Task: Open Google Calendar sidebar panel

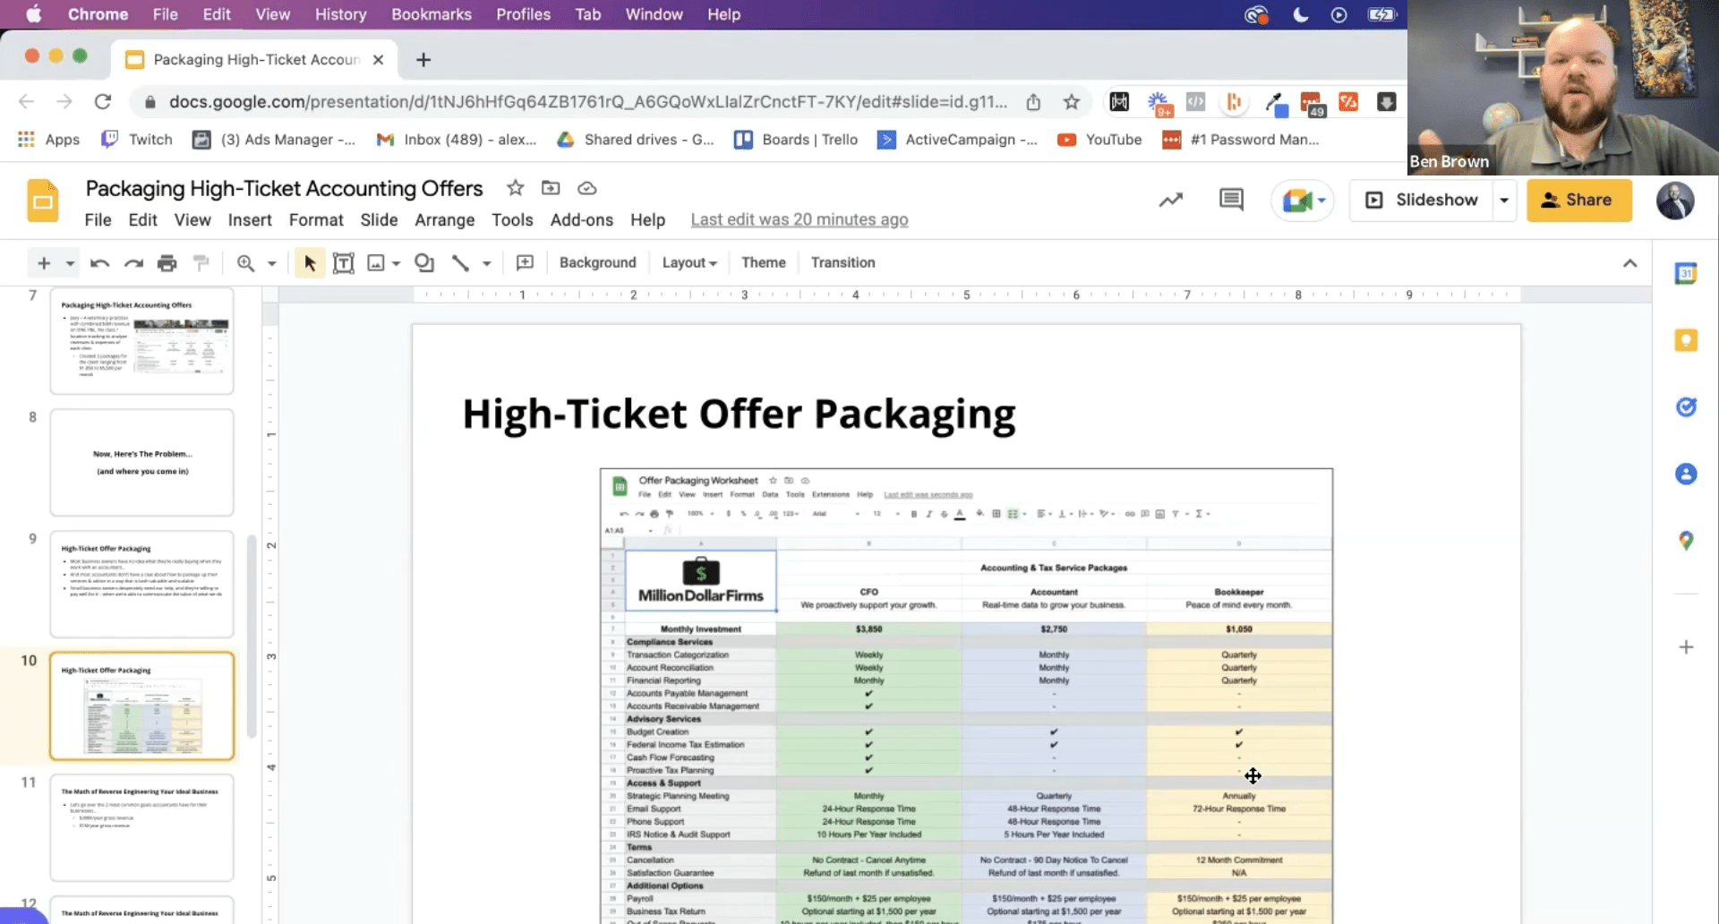Action: (1686, 273)
